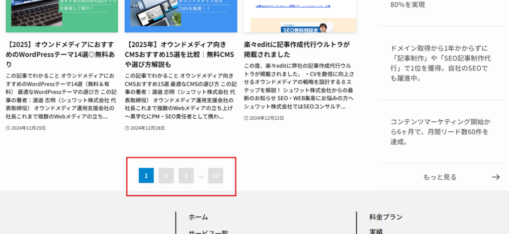509x234 pixels.
Task: Click clock icon next to 2024年12月22日
Action: 247,118
